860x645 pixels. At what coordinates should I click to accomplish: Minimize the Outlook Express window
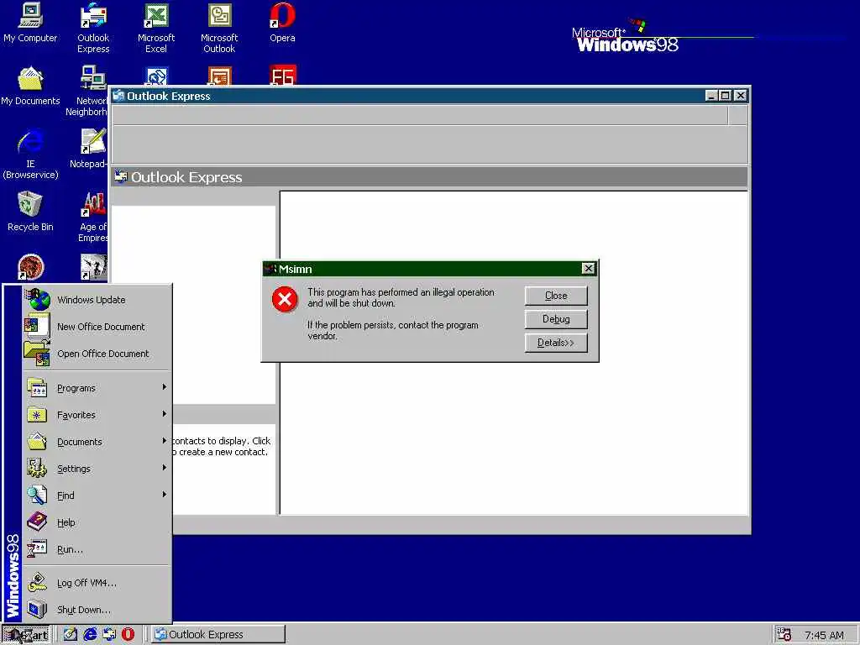click(711, 96)
